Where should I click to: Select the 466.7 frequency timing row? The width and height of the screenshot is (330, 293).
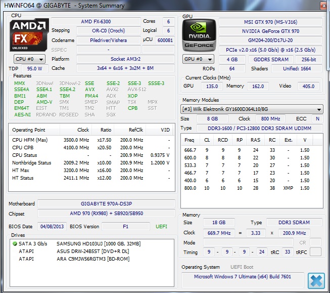pyautogui.click(x=252, y=173)
